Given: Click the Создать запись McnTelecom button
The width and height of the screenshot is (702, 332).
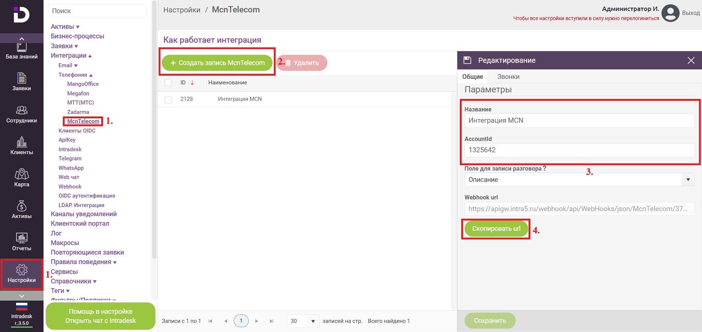Looking at the screenshot, I should [x=217, y=63].
